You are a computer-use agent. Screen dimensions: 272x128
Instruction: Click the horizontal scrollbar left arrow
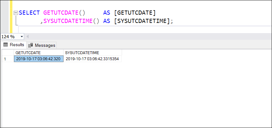coord(27,37)
